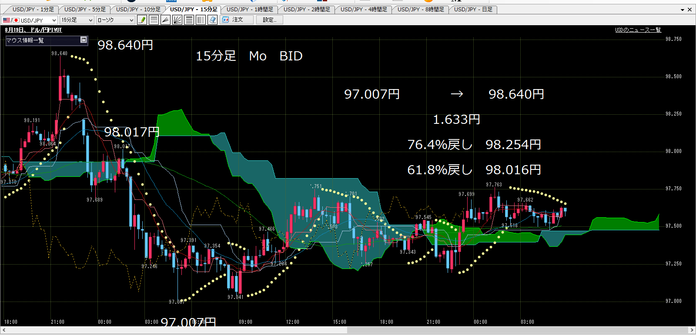Open the 15分足 timeframe dropdown
Screen dimensions: 696x335
pos(77,20)
